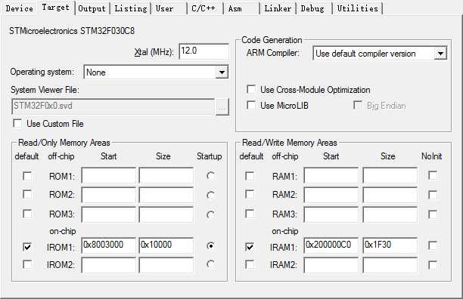
Task: Select ROM2 Startup radio button
Action: 210,195
